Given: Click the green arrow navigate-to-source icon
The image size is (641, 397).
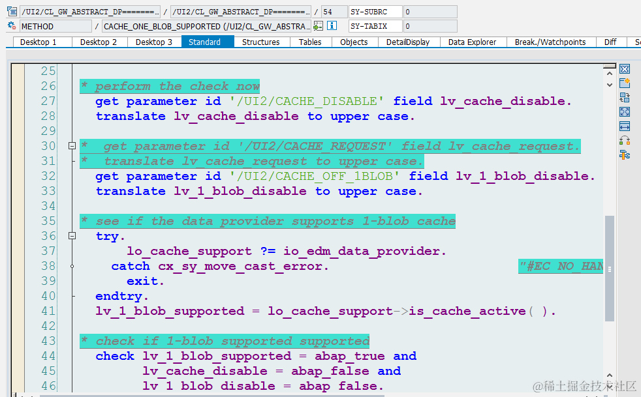Looking at the screenshot, I should click(318, 26).
